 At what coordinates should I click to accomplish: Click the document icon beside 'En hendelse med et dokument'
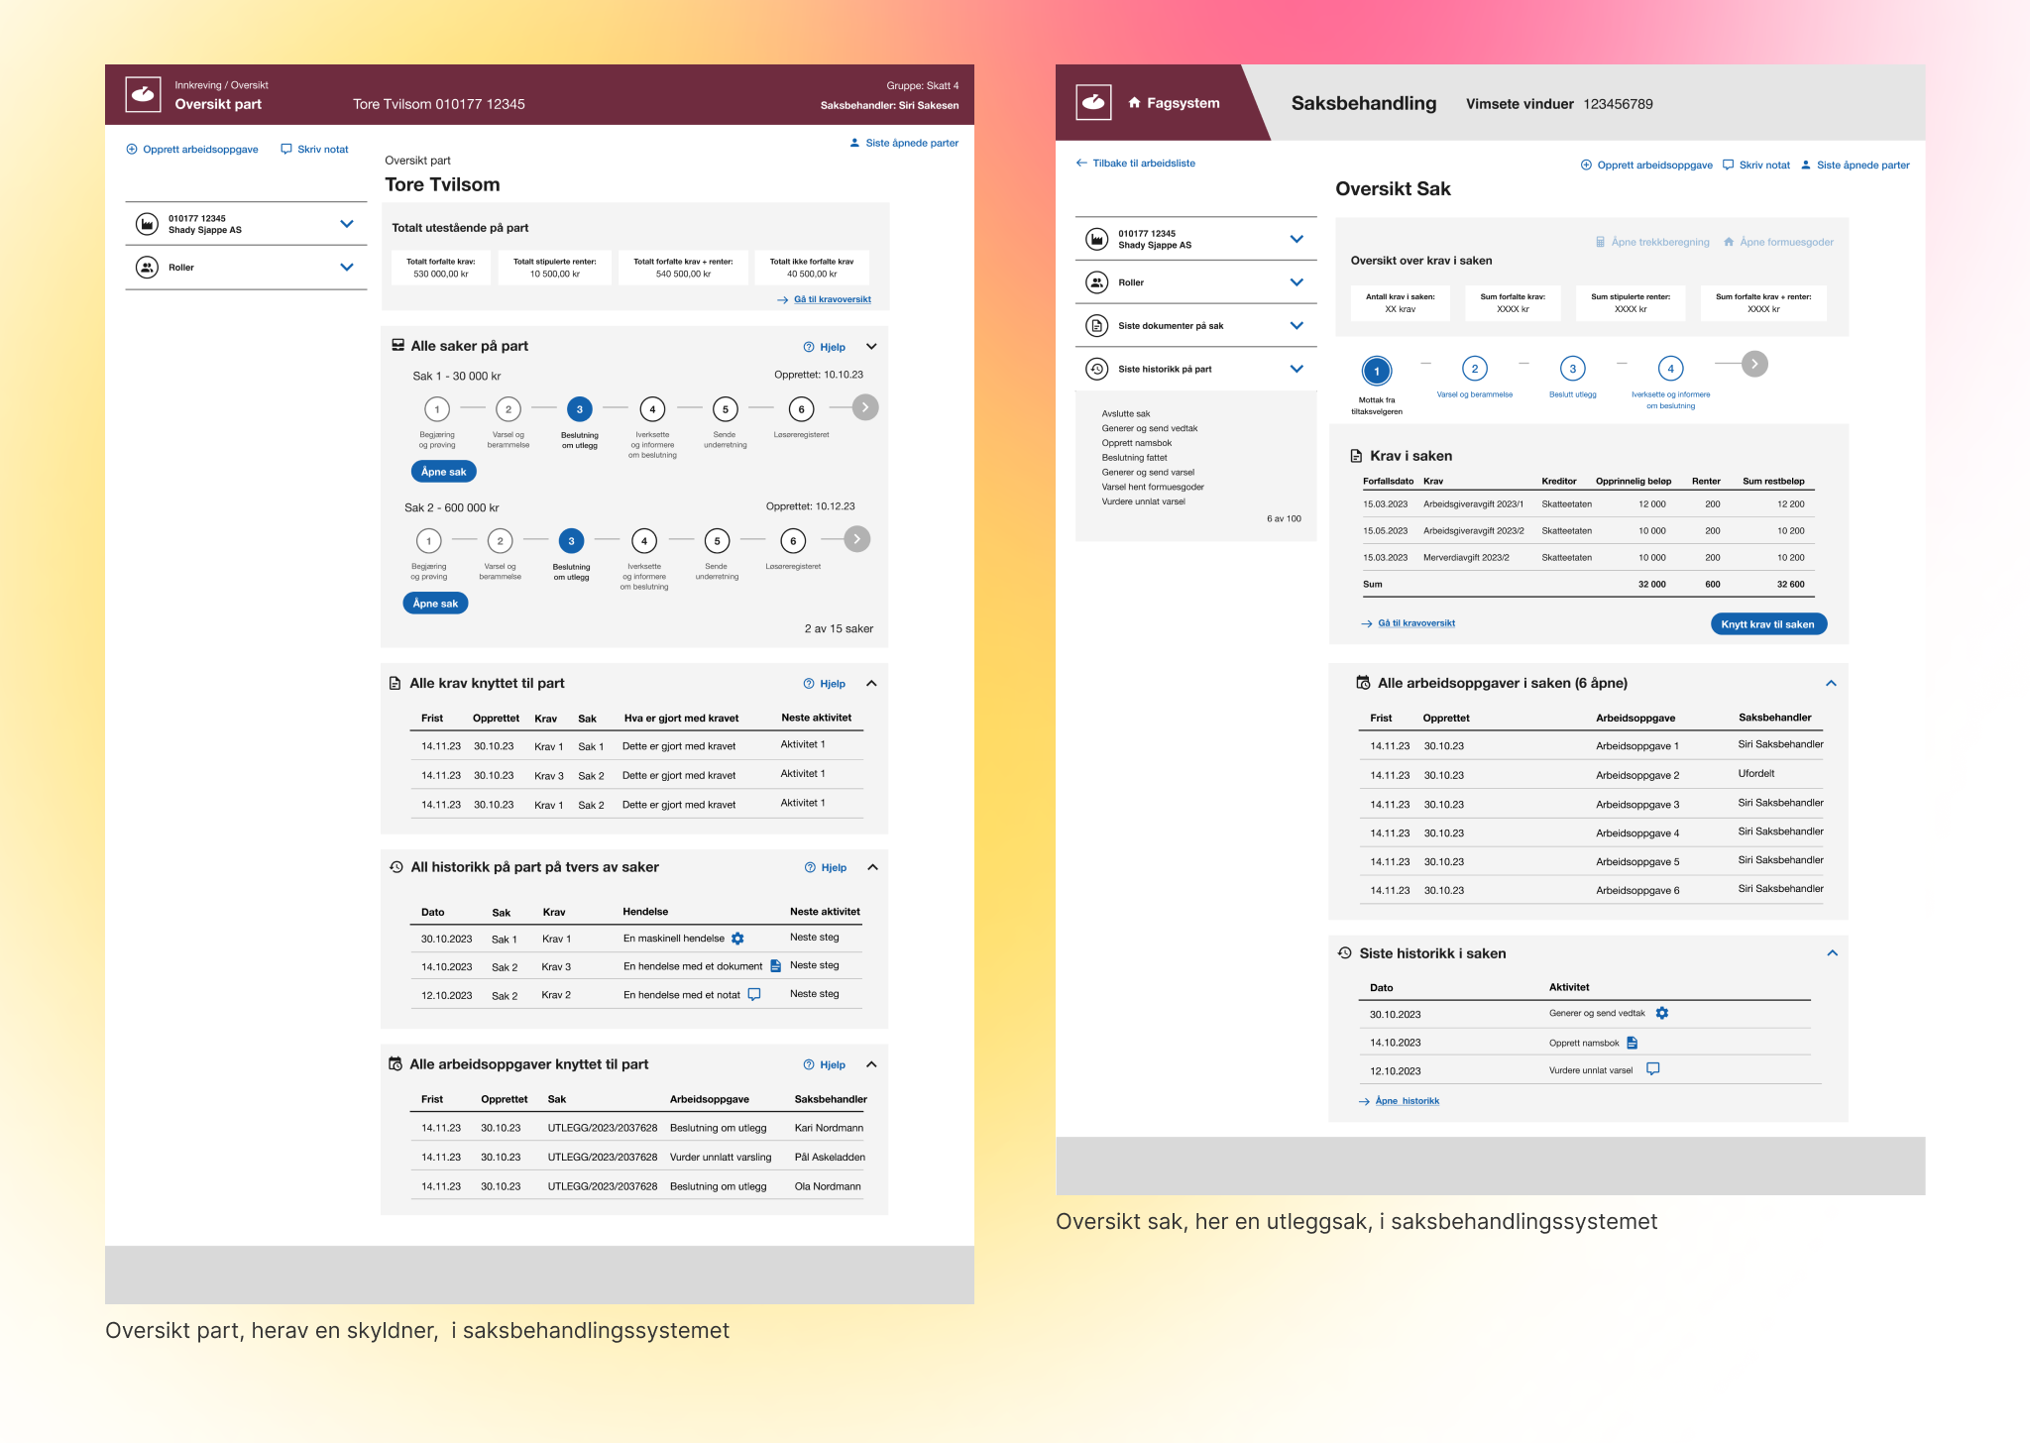(x=776, y=966)
